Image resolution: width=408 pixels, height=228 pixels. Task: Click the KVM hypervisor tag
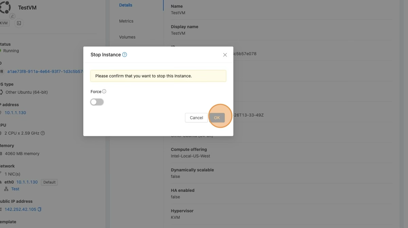coord(4,23)
